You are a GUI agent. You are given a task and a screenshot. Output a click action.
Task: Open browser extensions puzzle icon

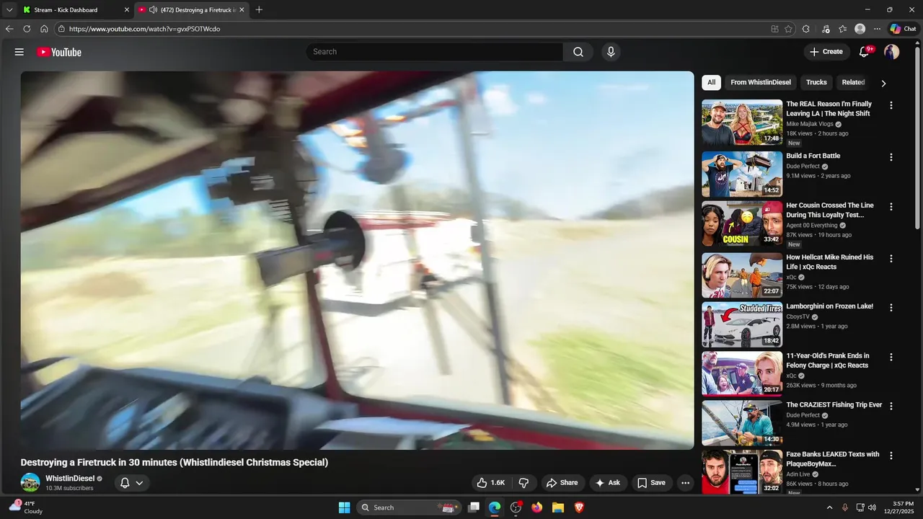[x=806, y=29]
